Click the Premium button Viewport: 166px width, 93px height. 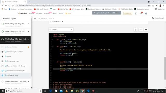128,13
